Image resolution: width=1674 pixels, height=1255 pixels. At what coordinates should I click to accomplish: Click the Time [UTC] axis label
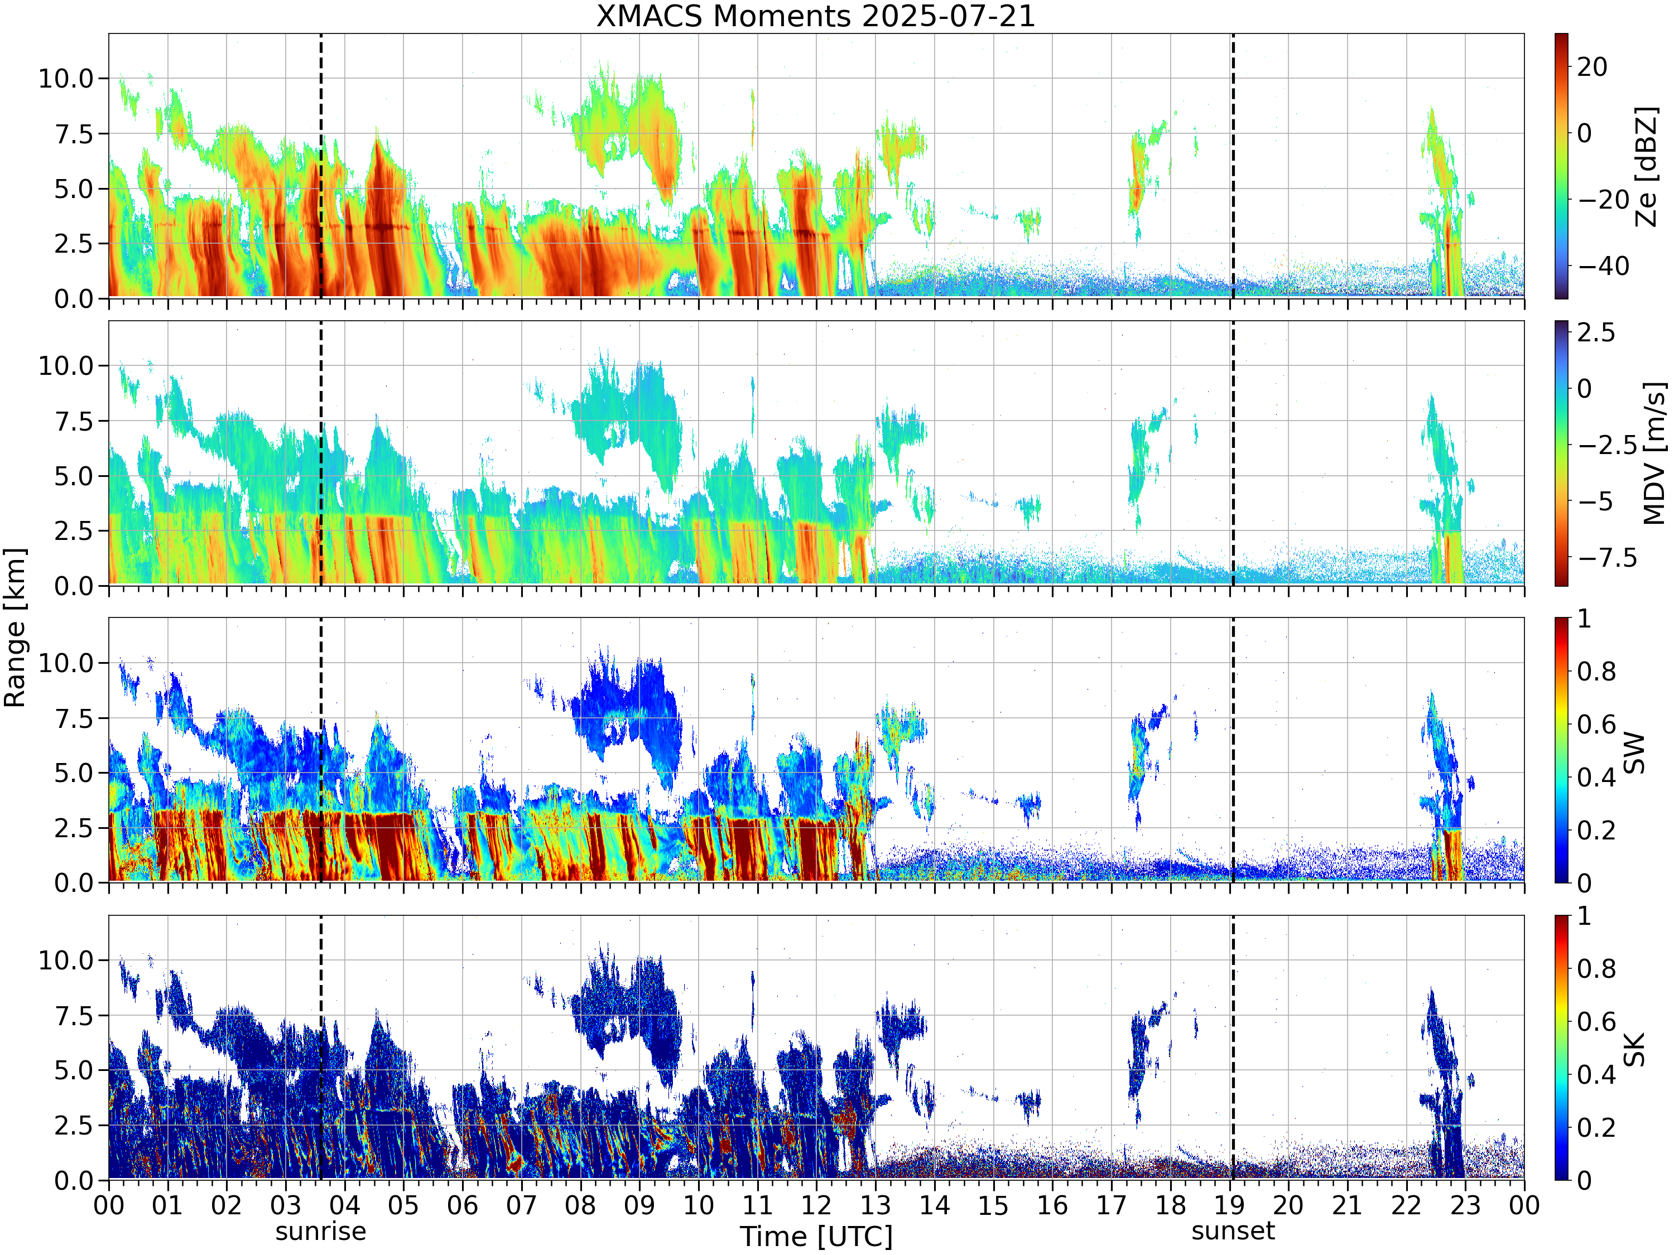(816, 1237)
